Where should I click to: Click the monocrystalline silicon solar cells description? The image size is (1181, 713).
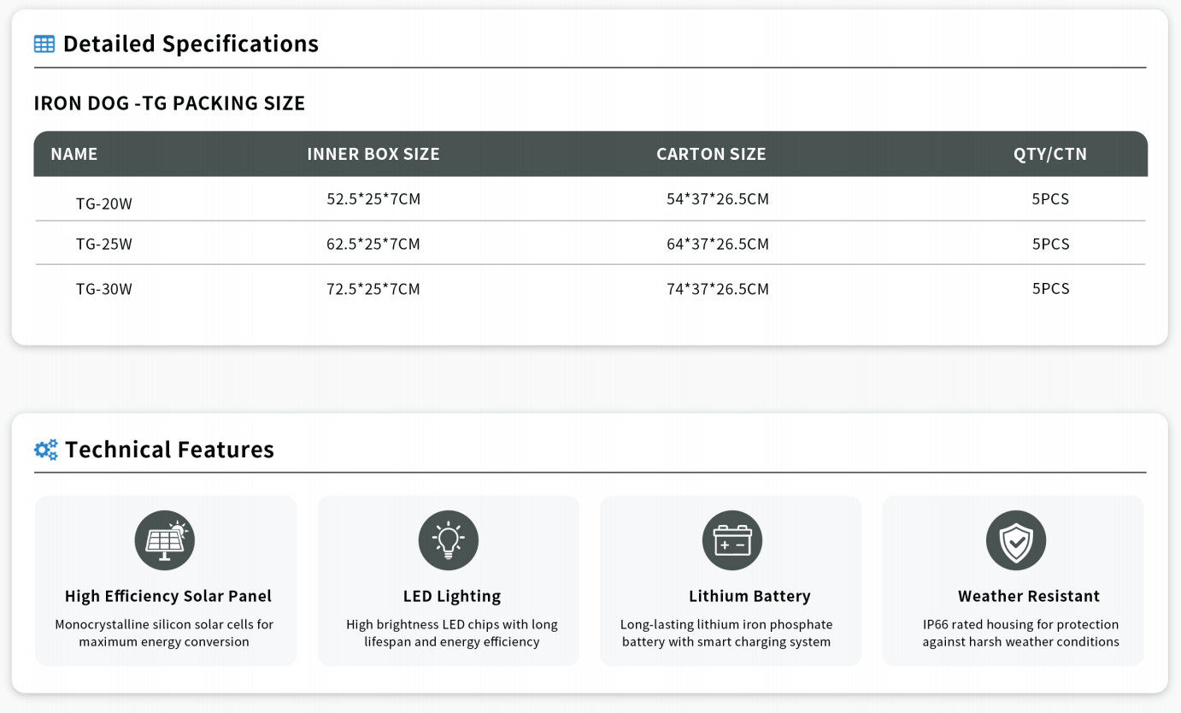pos(164,633)
